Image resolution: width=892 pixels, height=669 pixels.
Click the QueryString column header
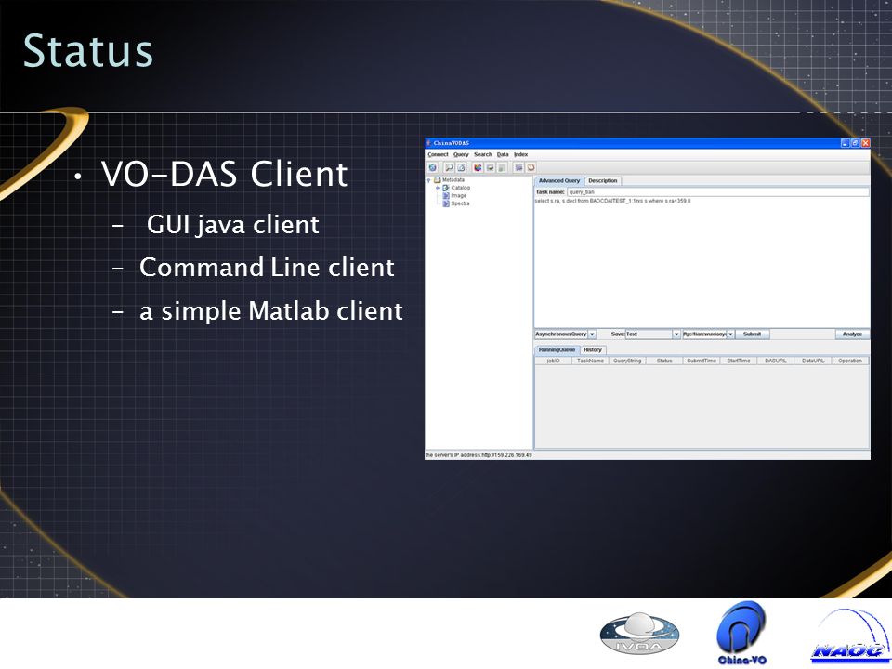tap(627, 361)
